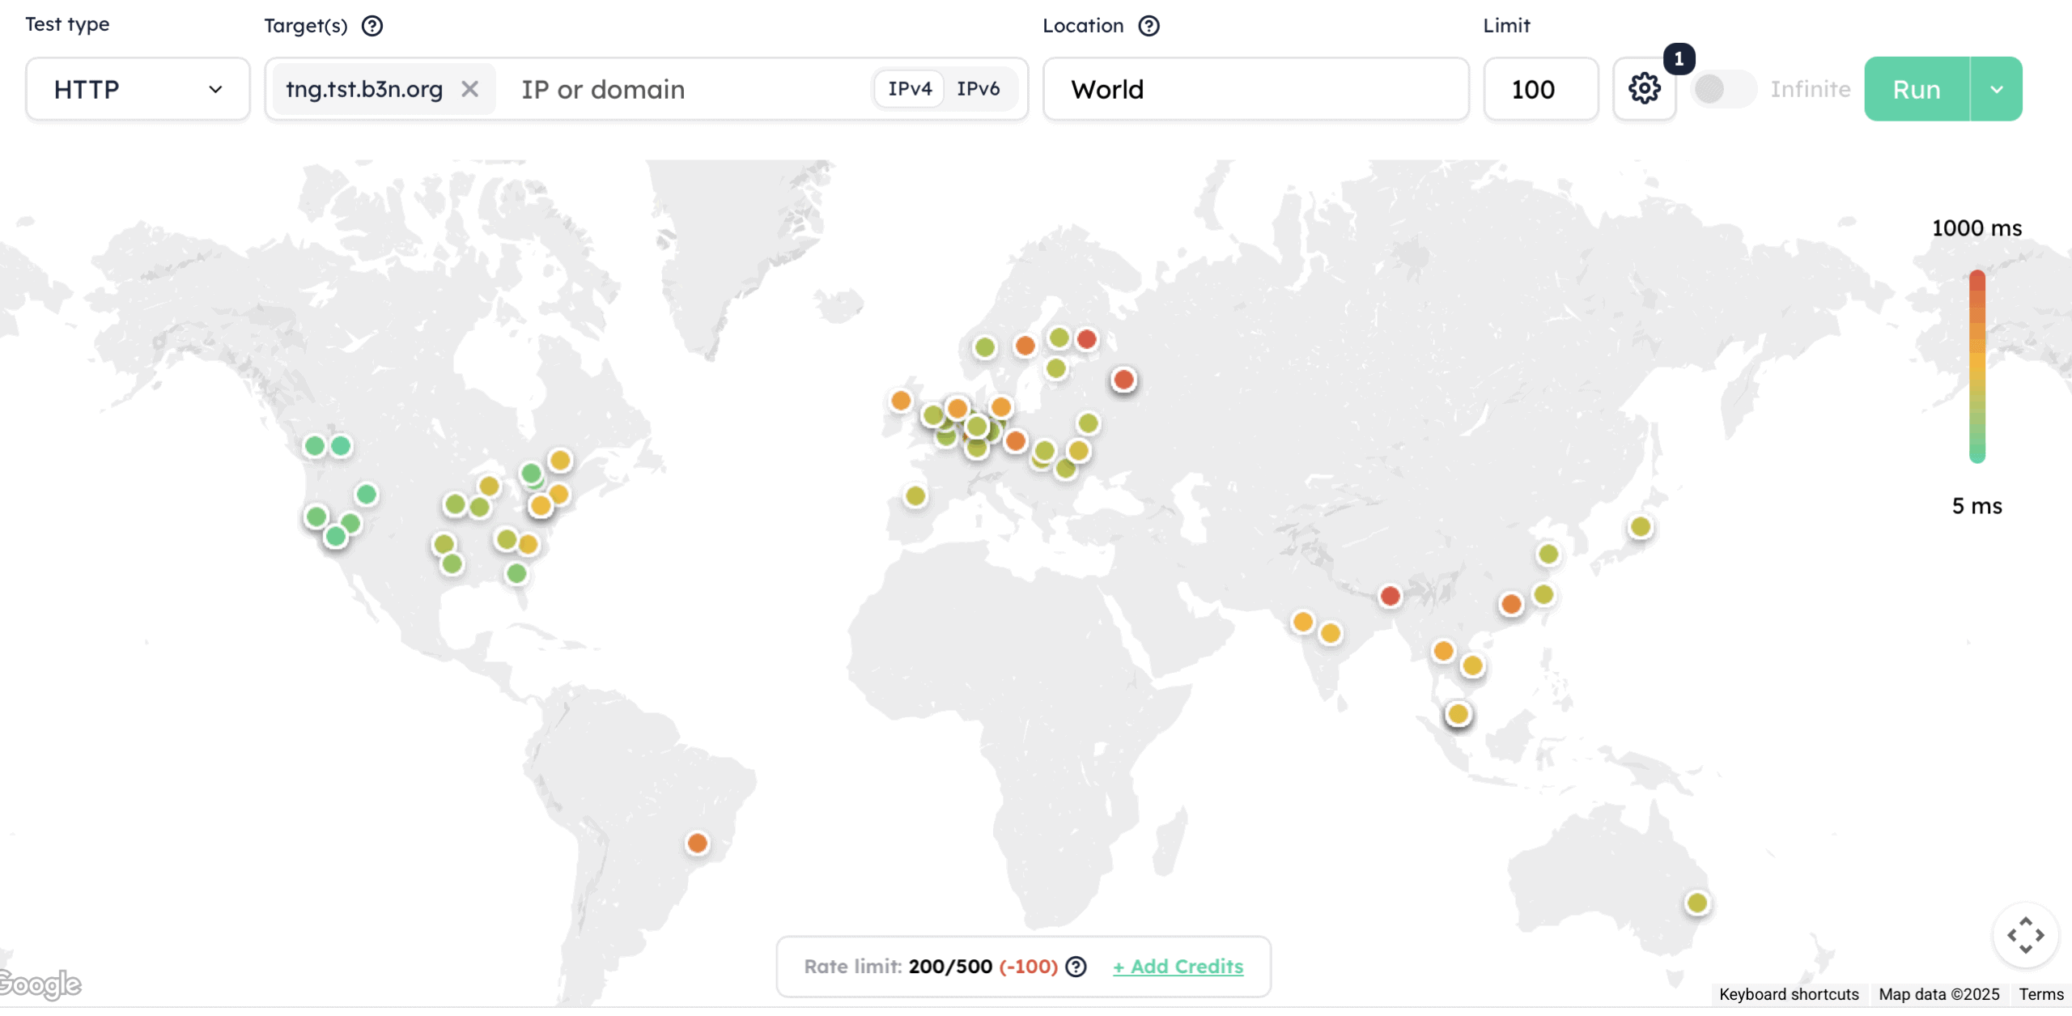Click the Location help question mark icon

(1149, 26)
